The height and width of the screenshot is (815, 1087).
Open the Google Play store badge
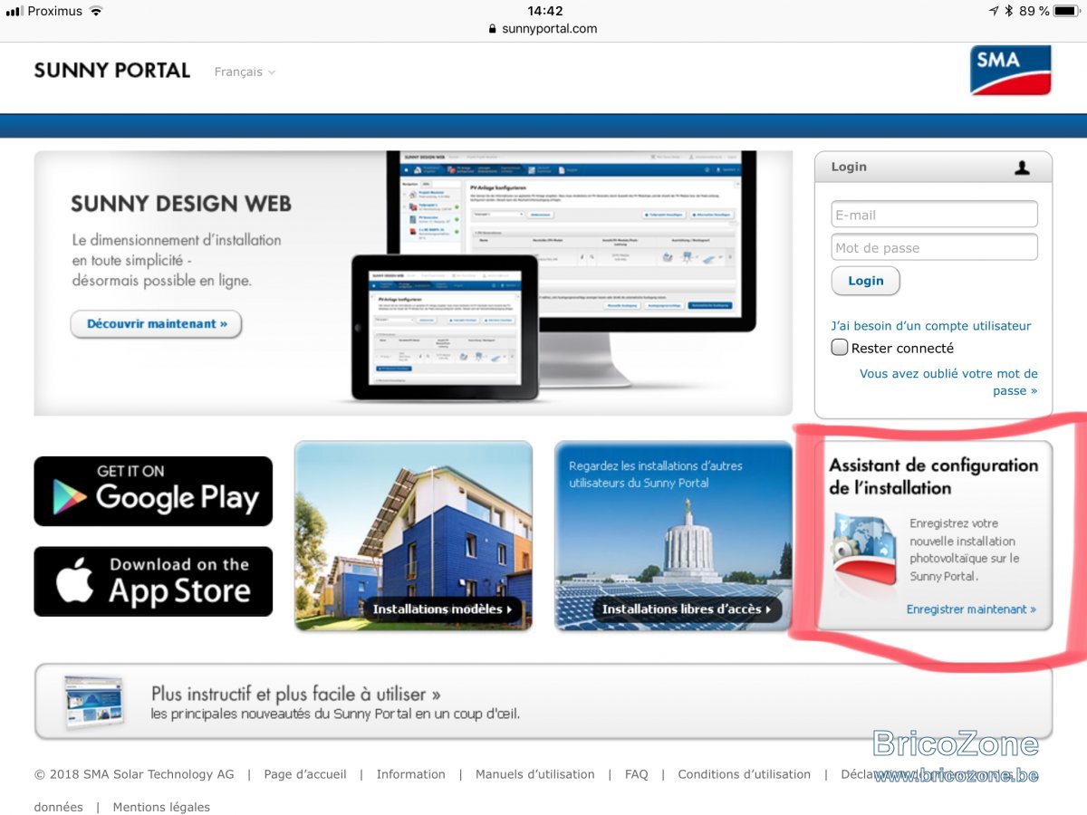click(x=153, y=491)
